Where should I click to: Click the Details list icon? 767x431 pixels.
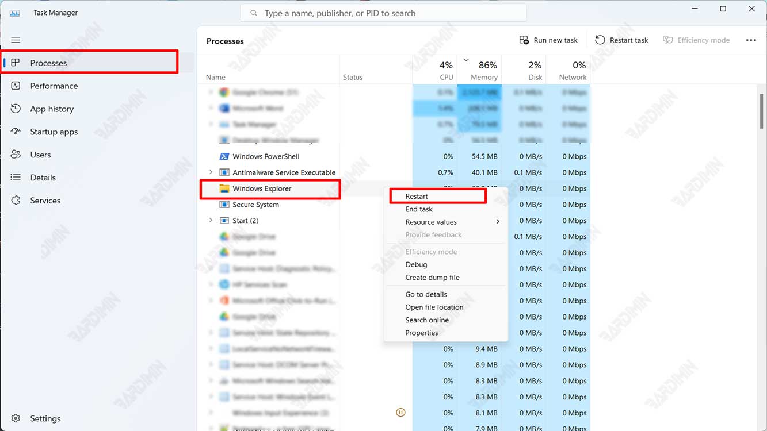(16, 178)
